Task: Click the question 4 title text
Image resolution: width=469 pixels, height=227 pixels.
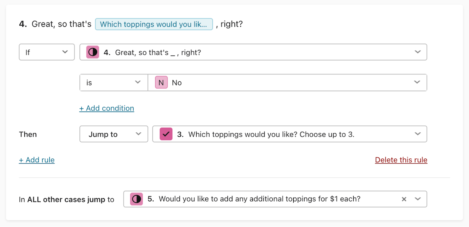Action: tap(131, 24)
